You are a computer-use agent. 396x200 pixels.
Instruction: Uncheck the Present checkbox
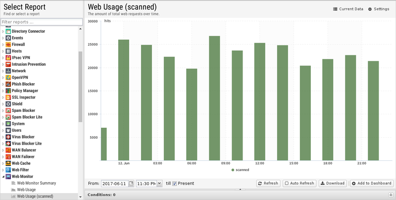(x=174, y=184)
